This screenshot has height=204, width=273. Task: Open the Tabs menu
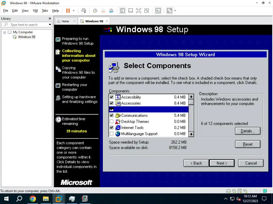coord(45,11)
